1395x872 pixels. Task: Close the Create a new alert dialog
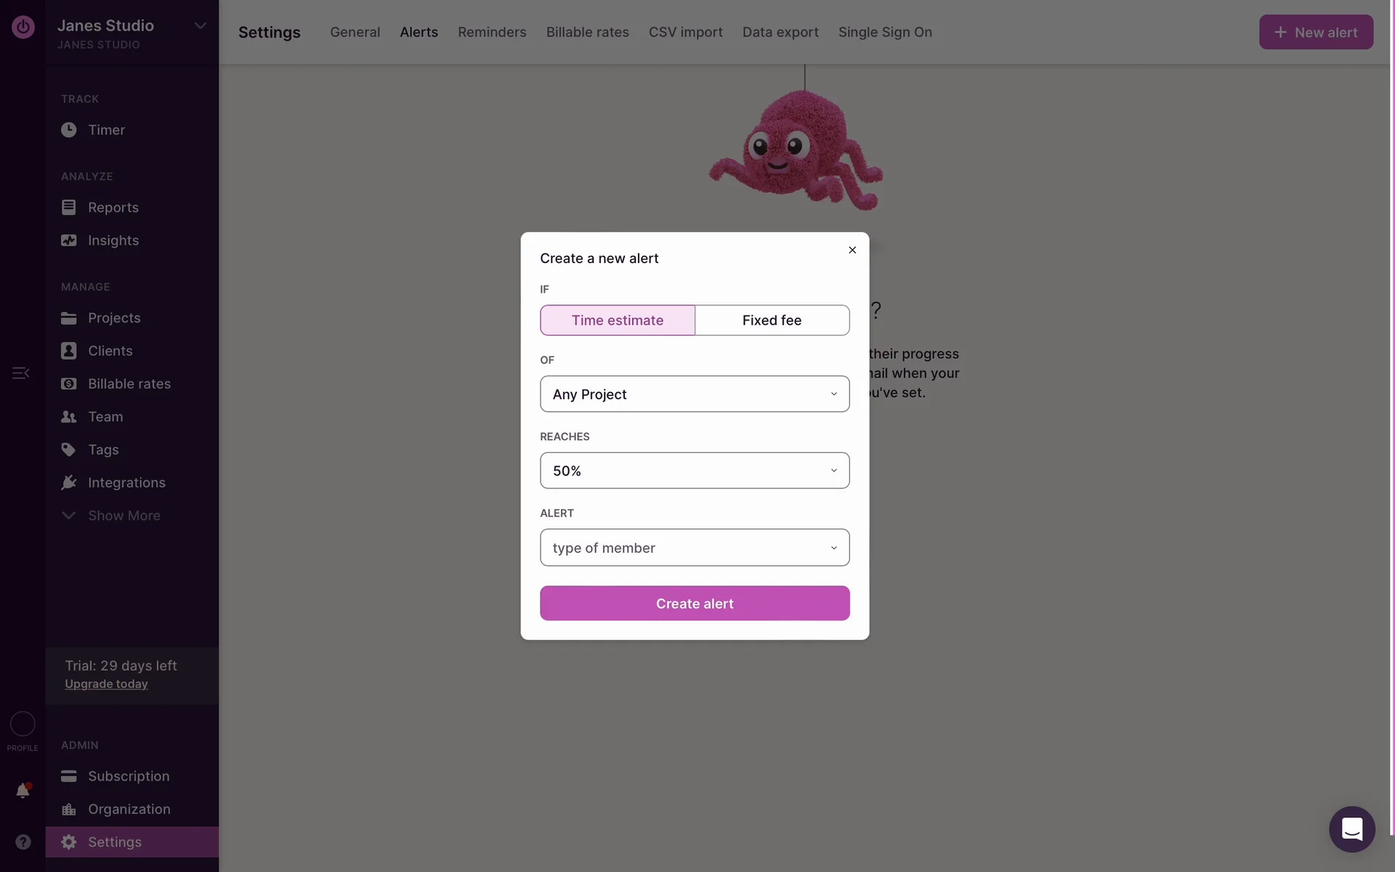tap(852, 250)
